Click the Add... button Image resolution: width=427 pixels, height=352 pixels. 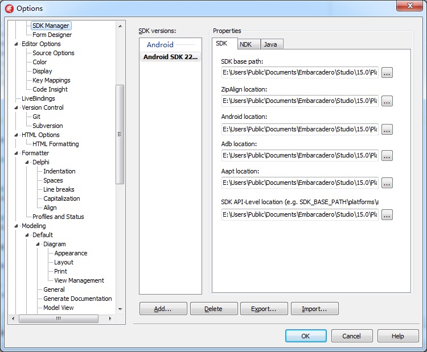tap(163, 309)
